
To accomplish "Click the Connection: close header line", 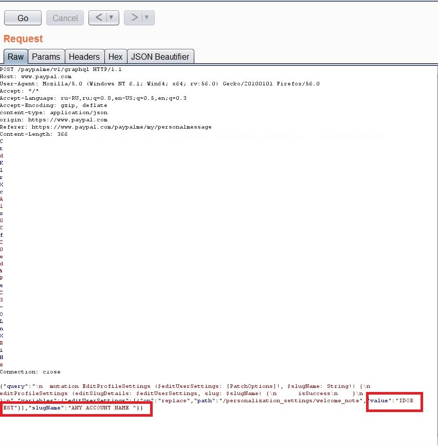I will 30,372.
